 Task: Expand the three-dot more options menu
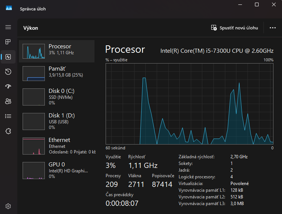point(273,28)
